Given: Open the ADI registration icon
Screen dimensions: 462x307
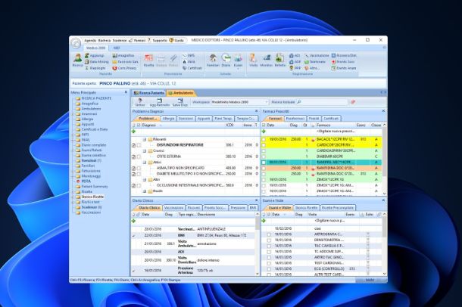Looking at the screenshot, I should coord(295,55).
